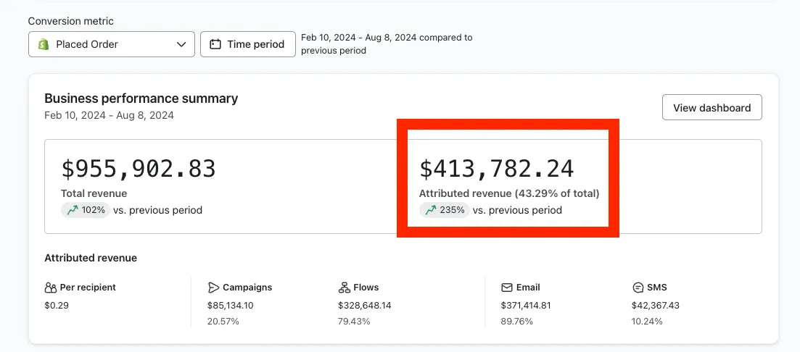Click the calendar icon beside Time period
Viewport: 800px width, 352px height.
215,44
